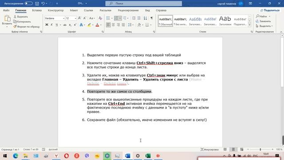Viewport: 284px width, 160px height.
Task: Decrease font size with the smaller A
Action: [85, 18]
